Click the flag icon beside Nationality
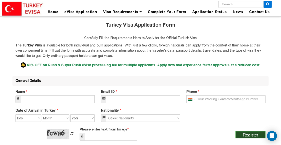Image resolution: width=281 pixels, height=145 pixels. [x=103, y=118]
